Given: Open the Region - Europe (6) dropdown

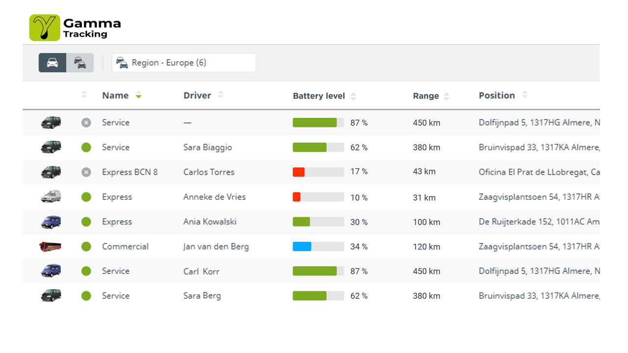Looking at the screenshot, I should [x=183, y=63].
